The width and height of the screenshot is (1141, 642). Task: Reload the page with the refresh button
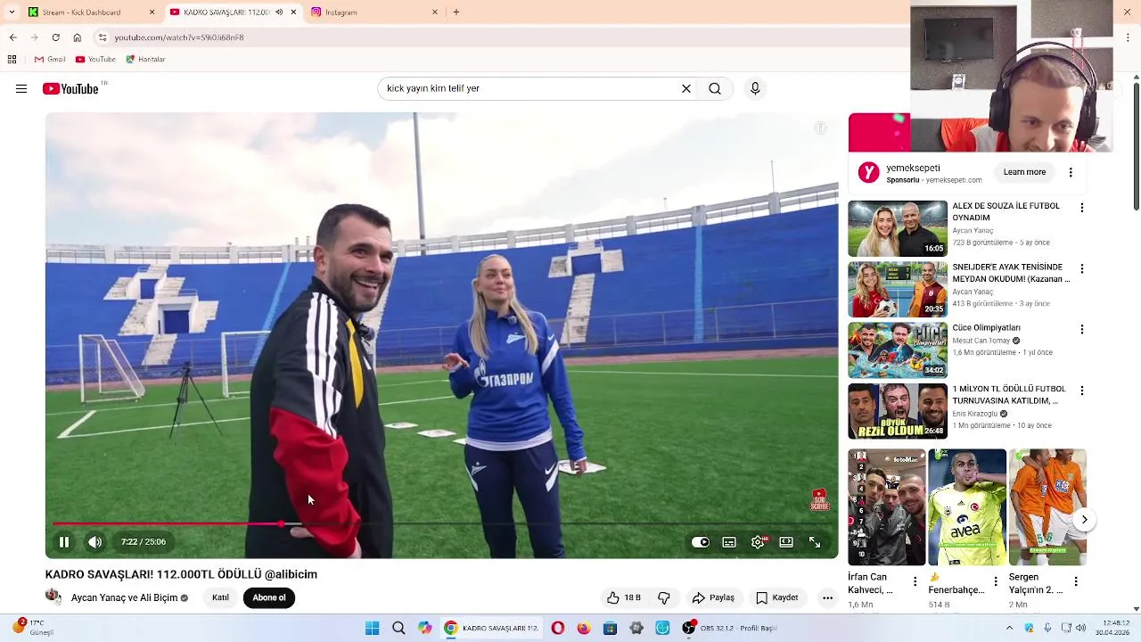click(55, 37)
